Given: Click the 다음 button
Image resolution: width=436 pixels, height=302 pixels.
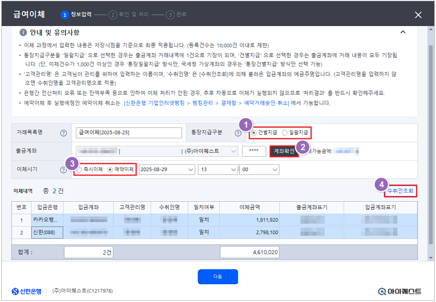Looking at the screenshot, I should (218, 277).
